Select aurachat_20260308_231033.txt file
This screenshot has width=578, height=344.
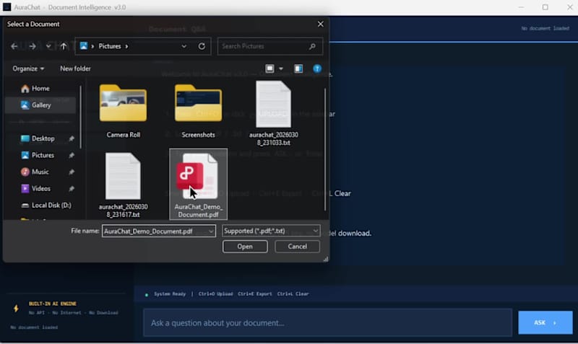(274, 113)
